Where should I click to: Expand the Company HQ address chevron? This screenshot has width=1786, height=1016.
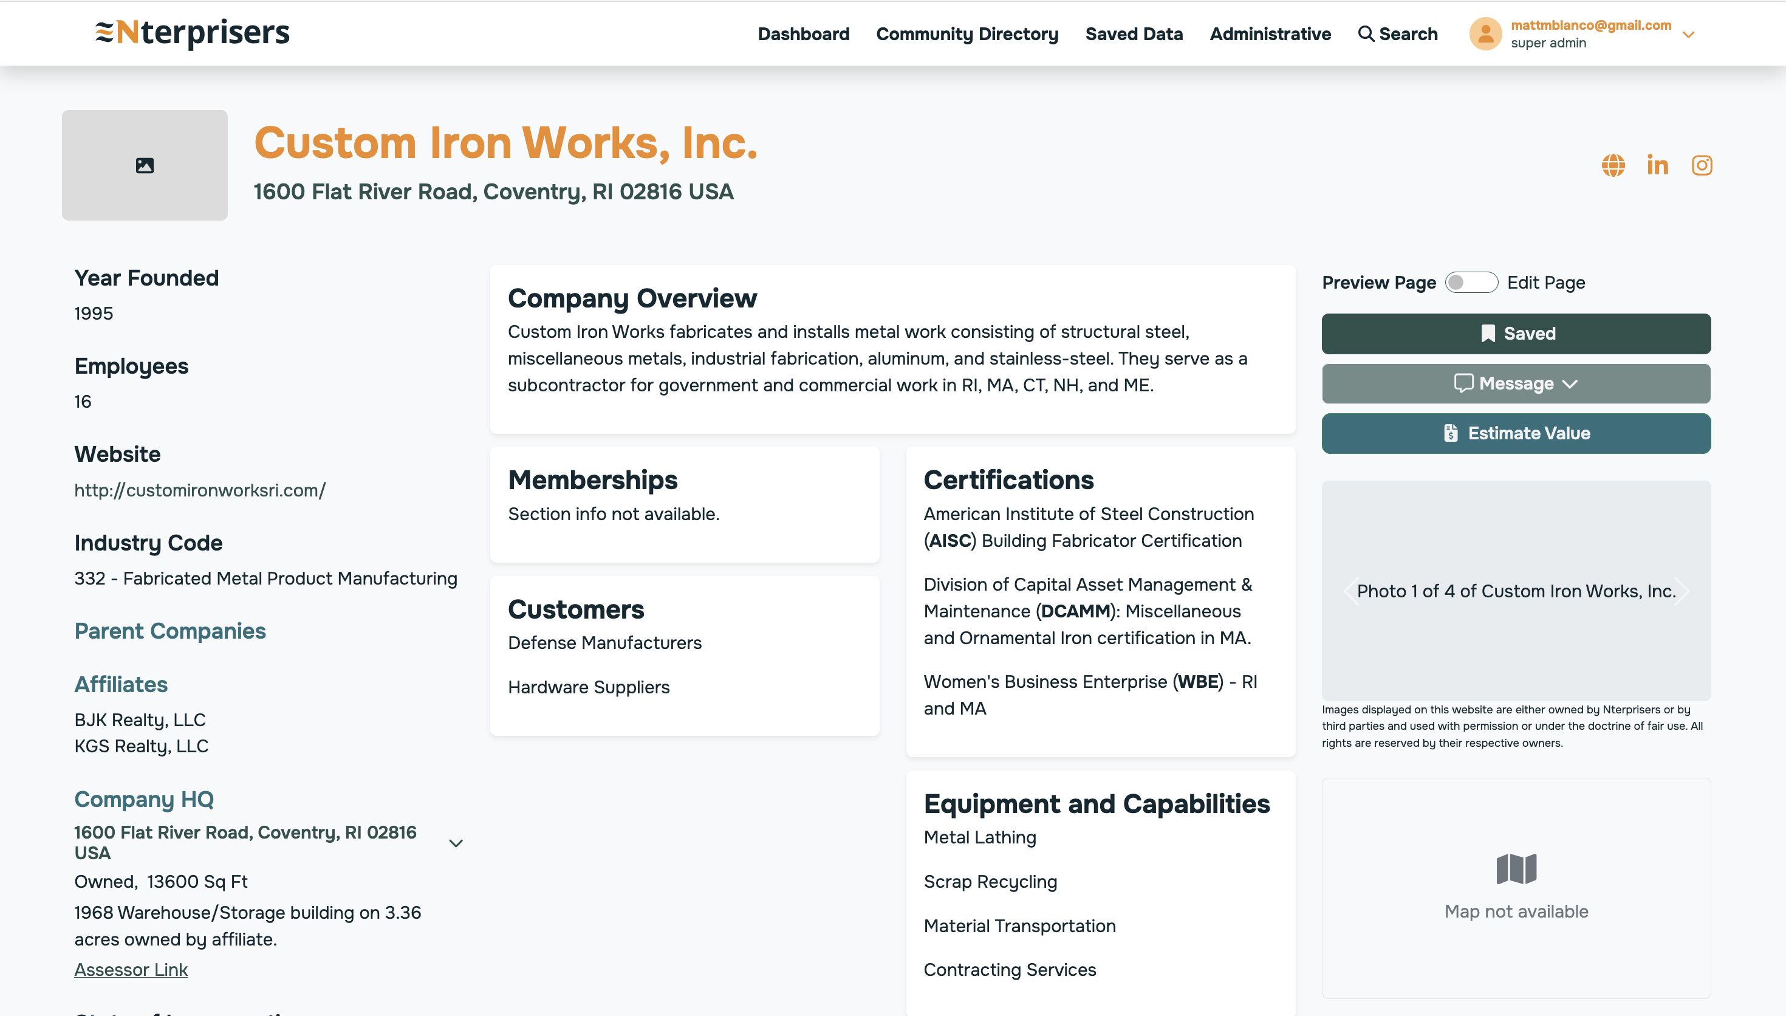[456, 843]
